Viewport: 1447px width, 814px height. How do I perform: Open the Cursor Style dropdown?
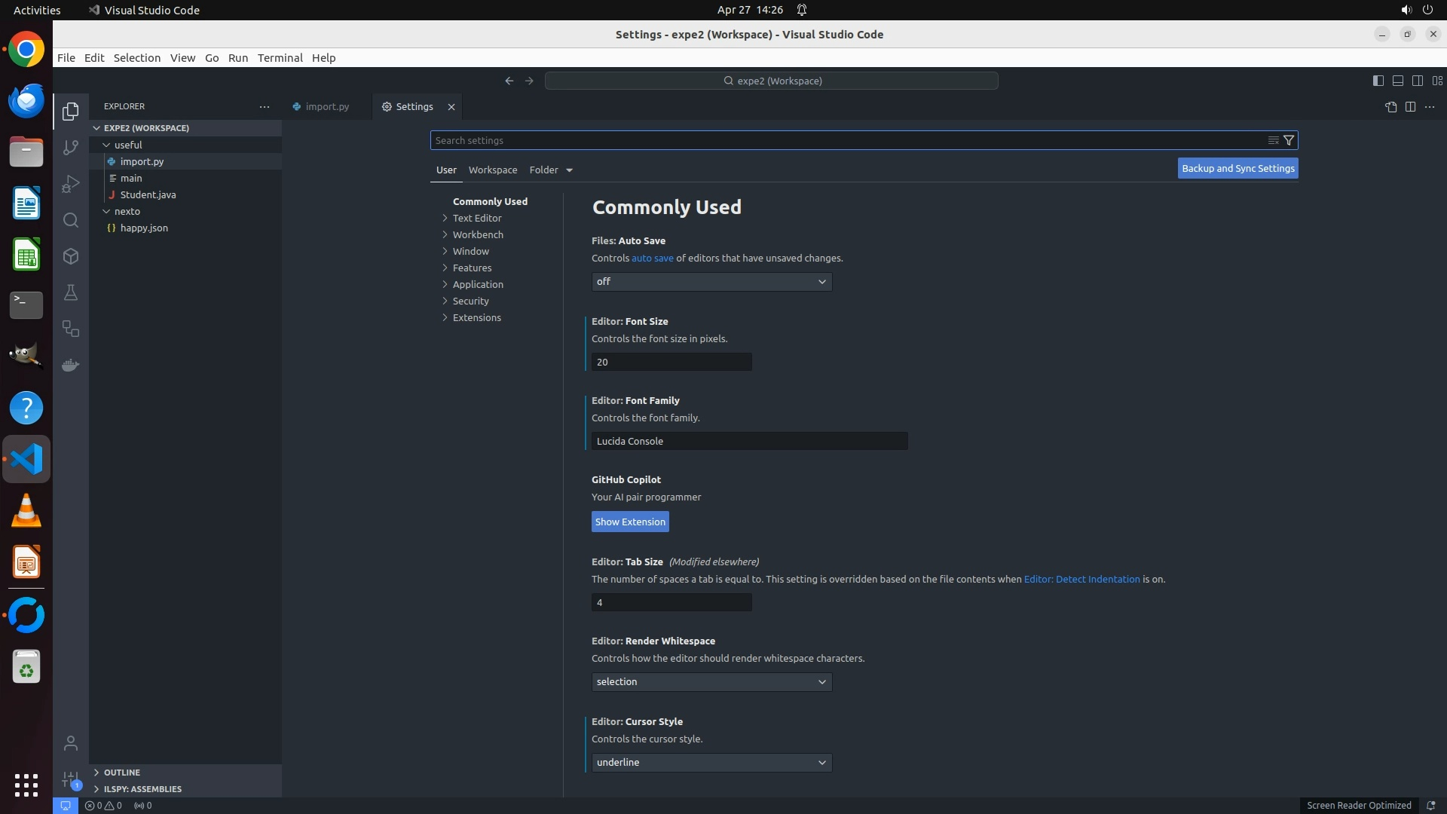coord(711,763)
